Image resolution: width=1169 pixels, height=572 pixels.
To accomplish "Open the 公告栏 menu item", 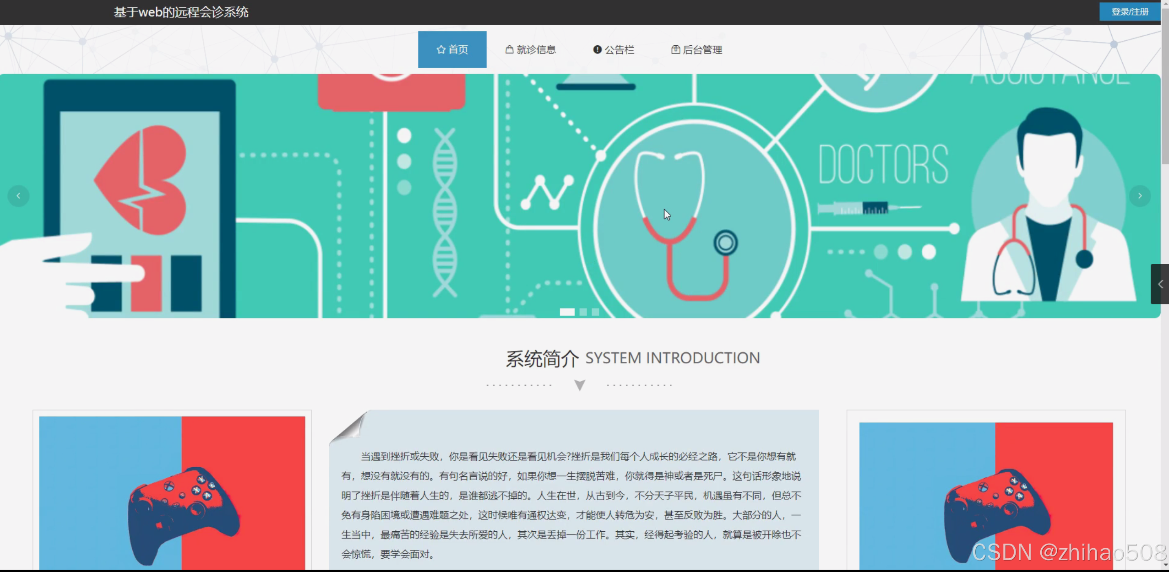I will pyautogui.click(x=619, y=49).
